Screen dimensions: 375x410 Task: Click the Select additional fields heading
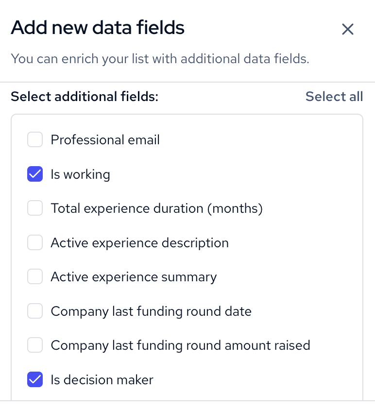tap(85, 97)
